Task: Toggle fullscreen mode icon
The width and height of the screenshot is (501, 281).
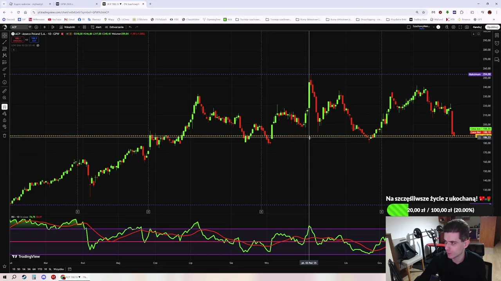Action: [x=460, y=27]
